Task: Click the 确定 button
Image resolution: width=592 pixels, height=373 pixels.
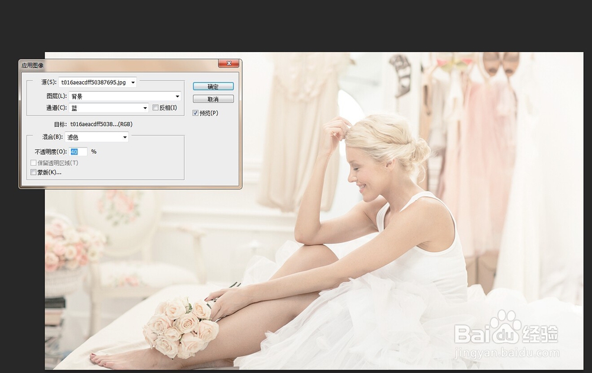Action: pos(213,86)
